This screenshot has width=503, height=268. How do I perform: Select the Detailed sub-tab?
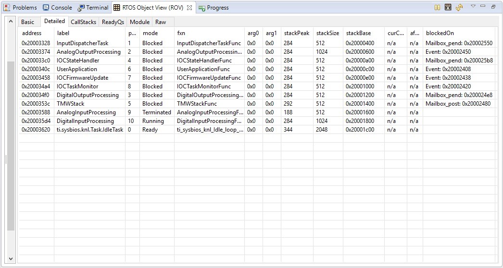tap(54, 21)
